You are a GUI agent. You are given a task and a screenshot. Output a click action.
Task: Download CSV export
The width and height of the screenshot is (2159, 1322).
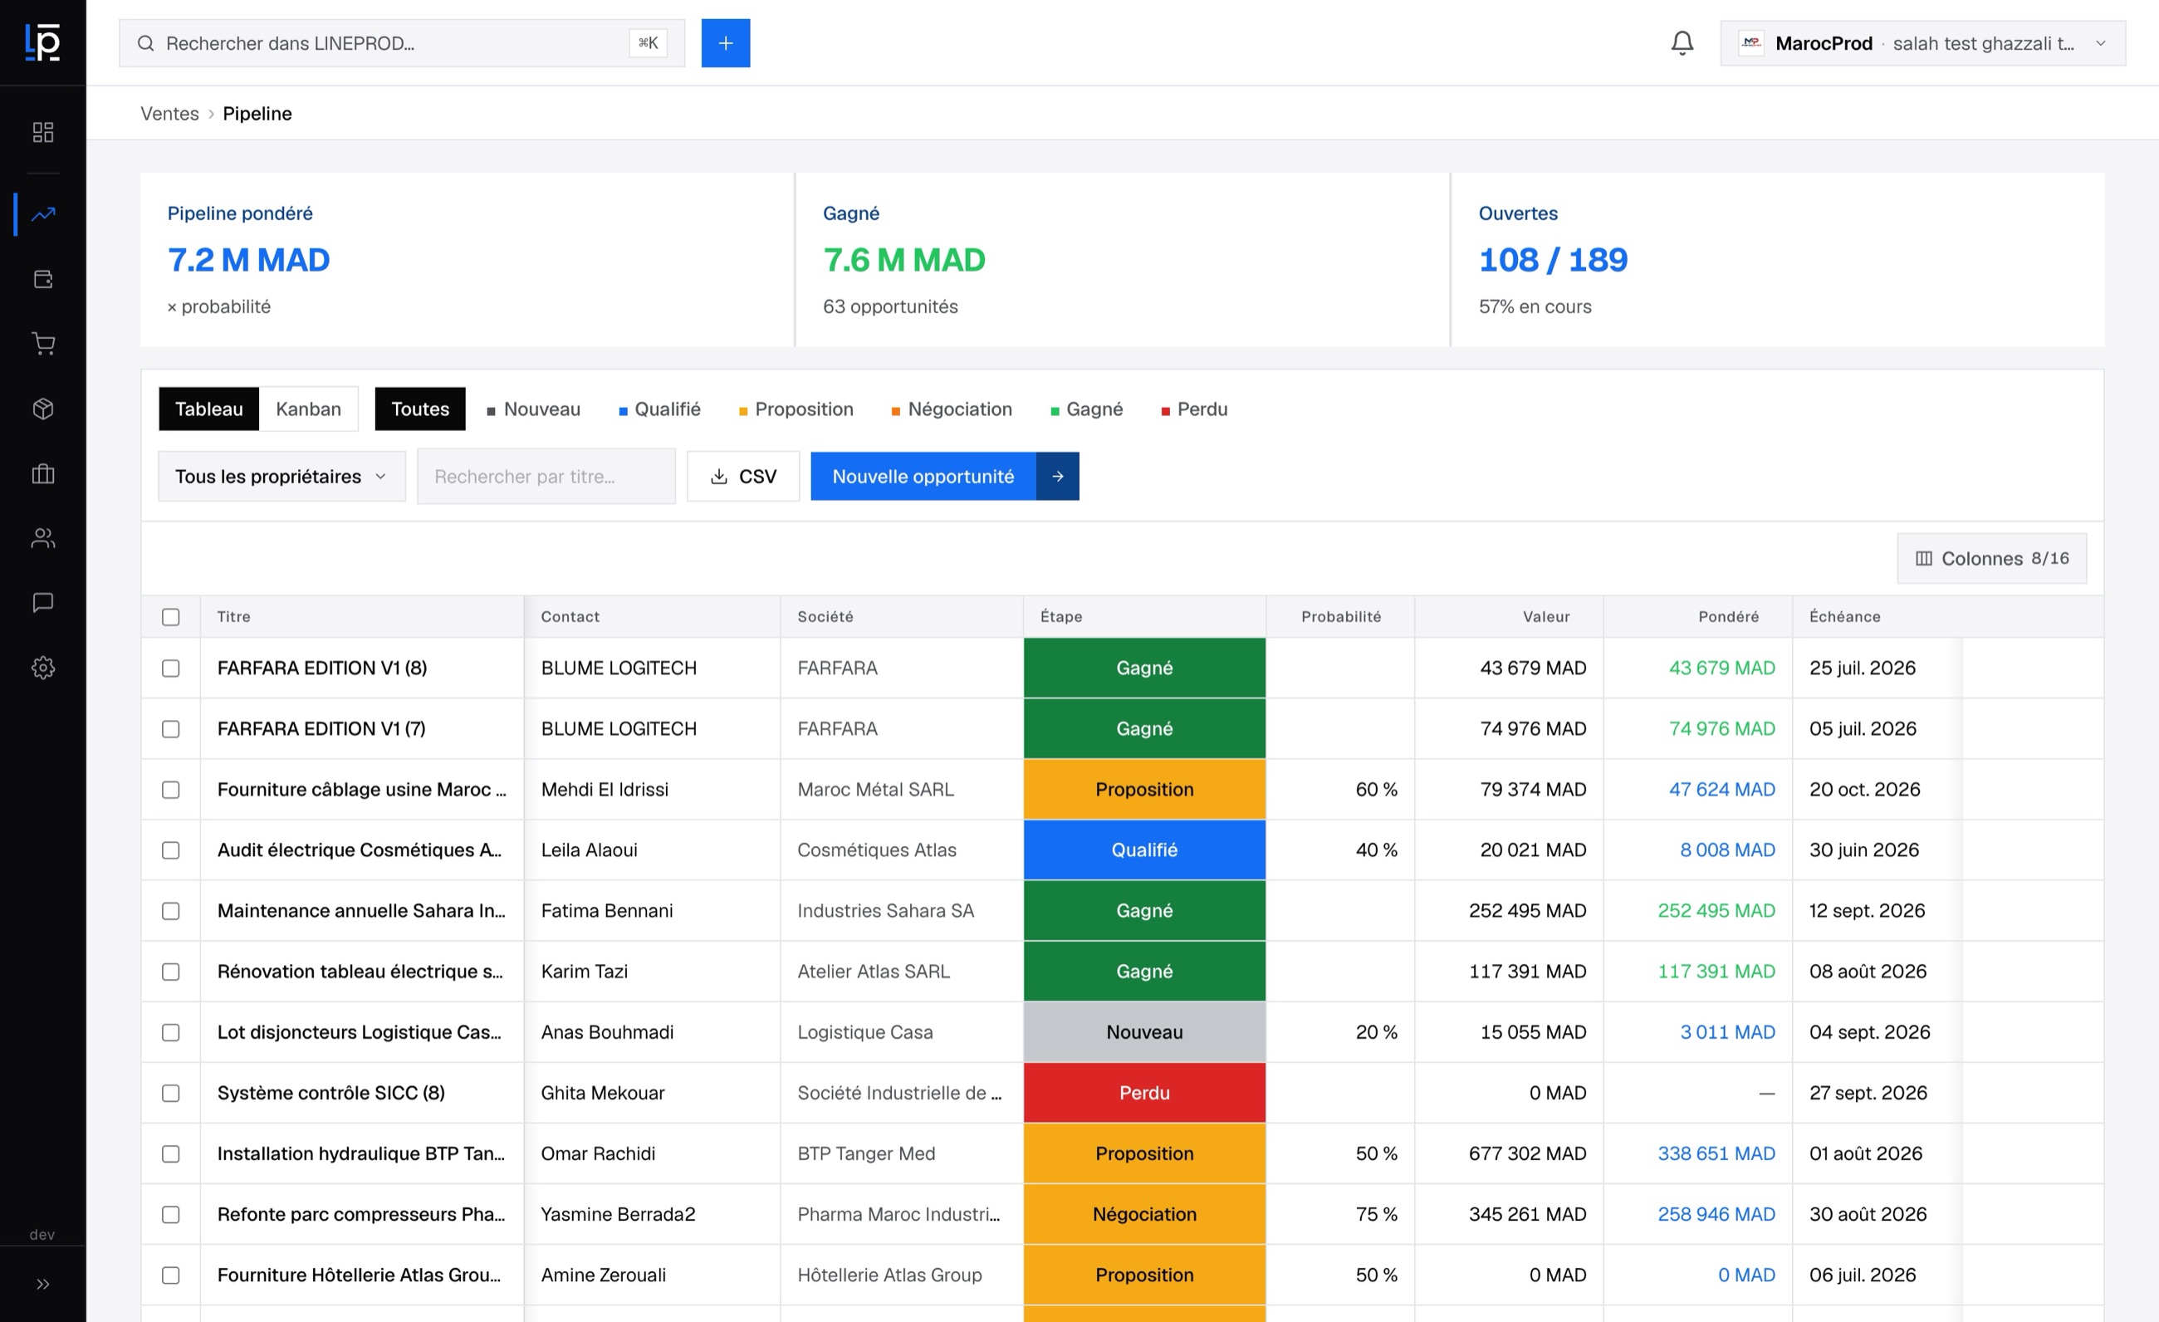743,477
